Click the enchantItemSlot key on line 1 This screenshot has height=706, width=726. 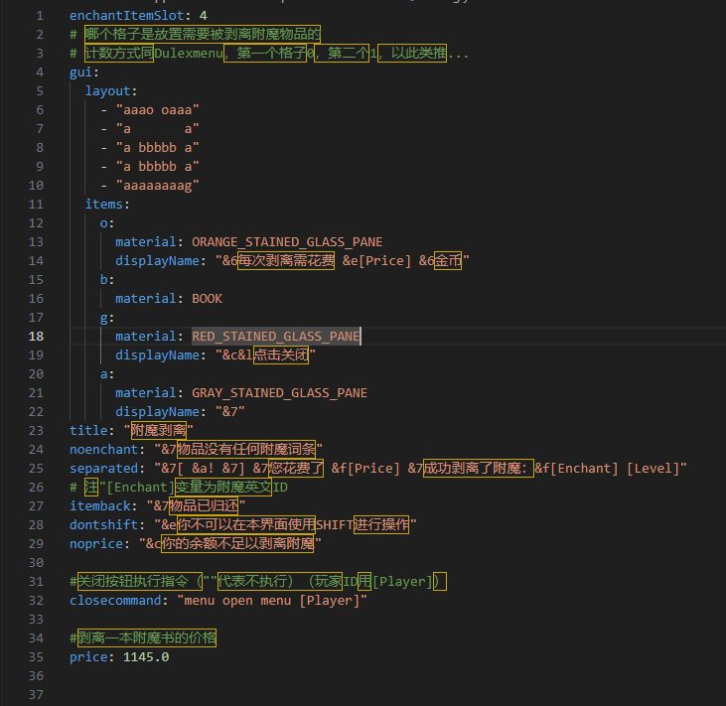click(127, 16)
